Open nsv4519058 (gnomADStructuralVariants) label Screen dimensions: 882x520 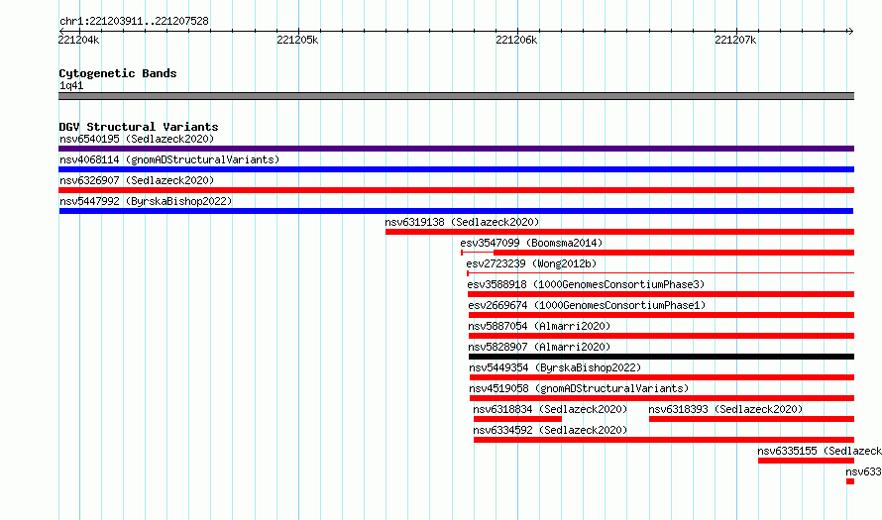tap(579, 388)
